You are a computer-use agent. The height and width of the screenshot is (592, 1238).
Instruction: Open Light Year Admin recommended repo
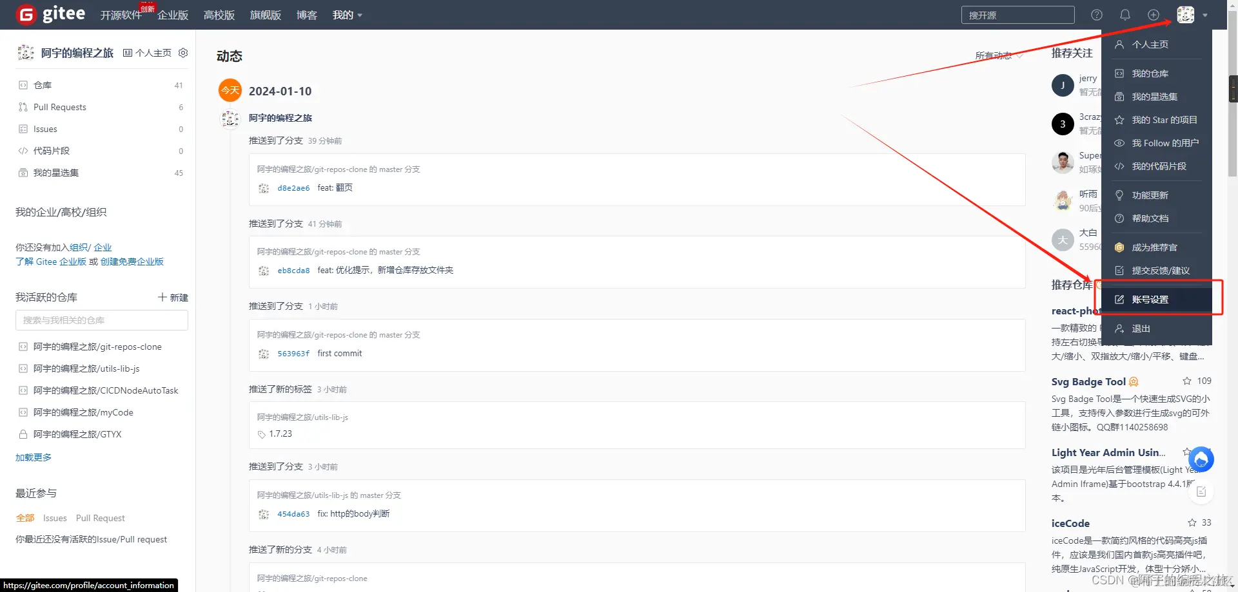1108,452
